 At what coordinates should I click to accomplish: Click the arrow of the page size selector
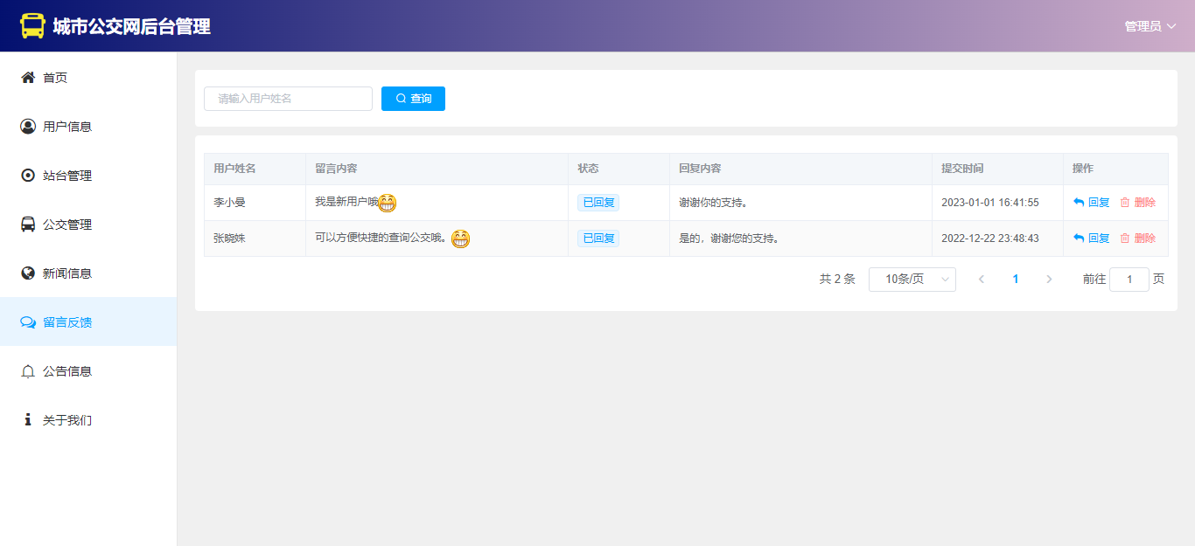click(945, 280)
